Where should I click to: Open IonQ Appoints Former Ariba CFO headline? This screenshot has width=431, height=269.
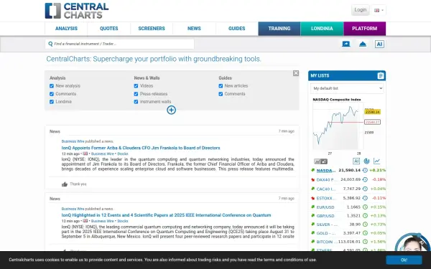(x=141, y=148)
